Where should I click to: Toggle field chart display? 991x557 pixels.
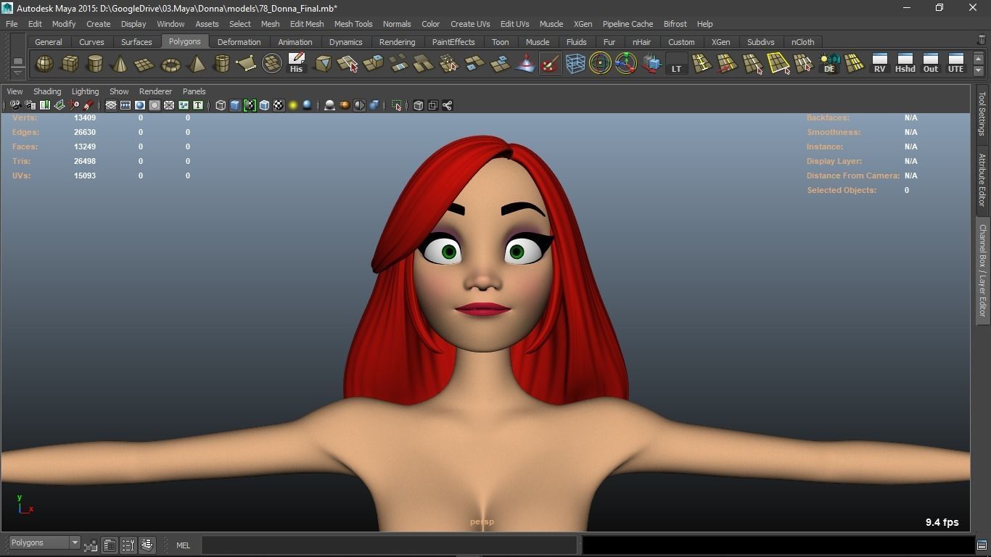point(169,106)
